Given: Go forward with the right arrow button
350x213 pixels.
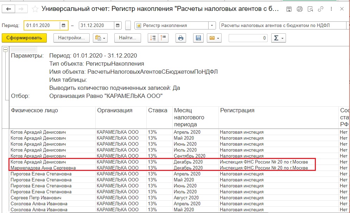Looking at the screenshot, I should pos(21,9).
